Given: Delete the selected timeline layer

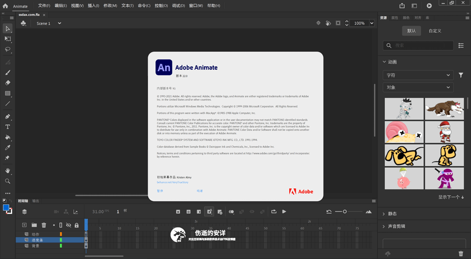Looking at the screenshot, I should 44,225.
